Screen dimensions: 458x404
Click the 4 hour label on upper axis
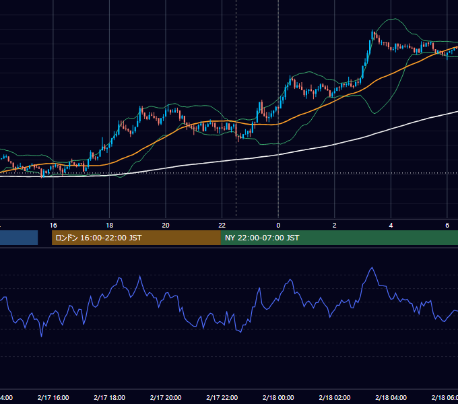click(x=391, y=226)
